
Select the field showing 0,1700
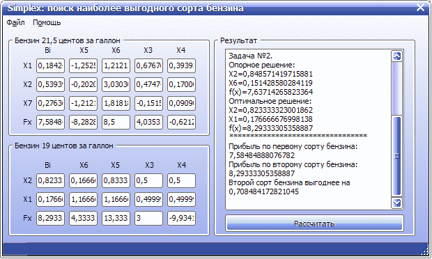pyautogui.click(x=182, y=84)
